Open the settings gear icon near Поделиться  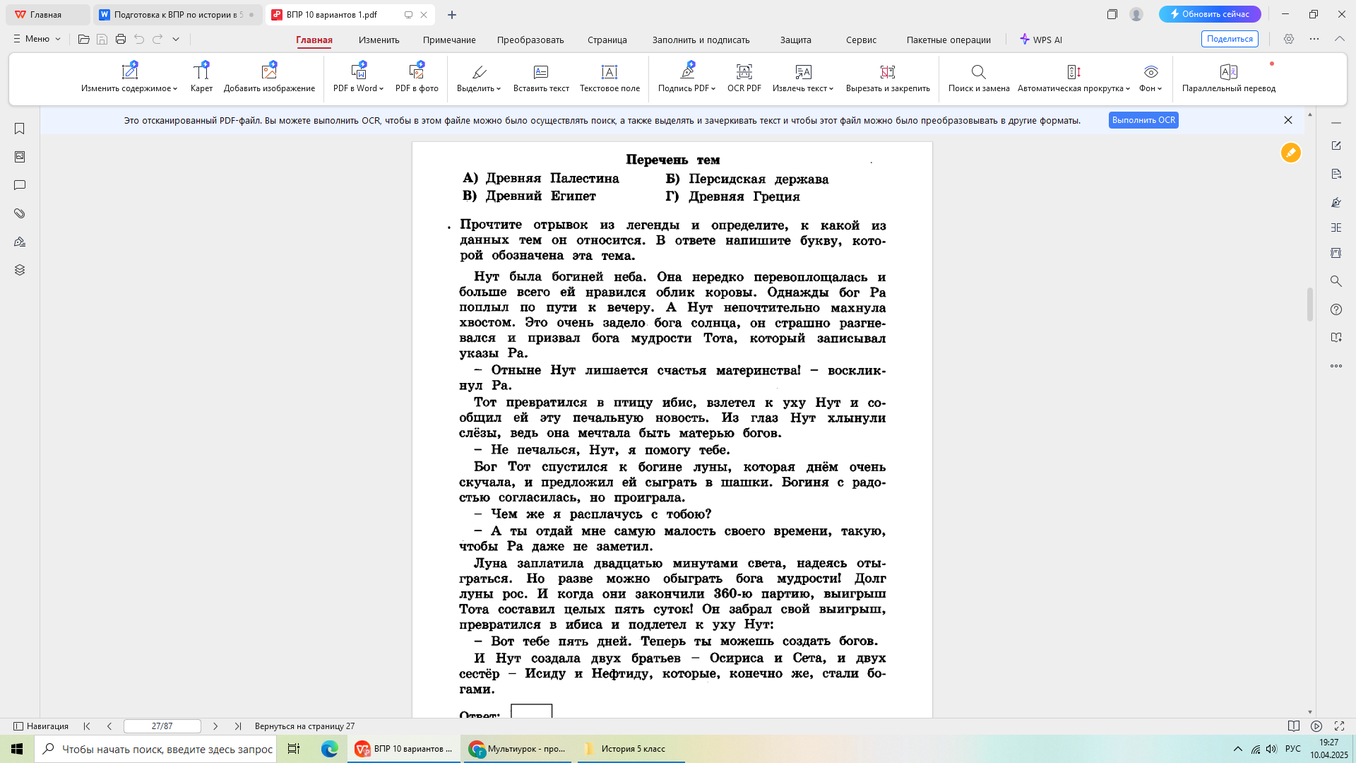click(1289, 39)
